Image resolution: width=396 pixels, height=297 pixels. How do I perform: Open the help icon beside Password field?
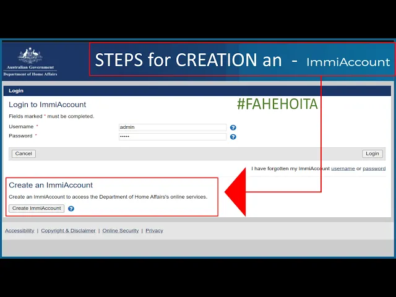click(x=233, y=137)
